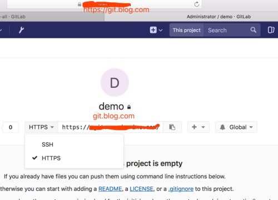
Task: Open the README link
Action: pos(110,189)
